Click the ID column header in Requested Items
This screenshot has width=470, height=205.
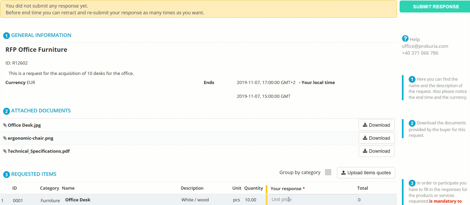click(x=15, y=188)
